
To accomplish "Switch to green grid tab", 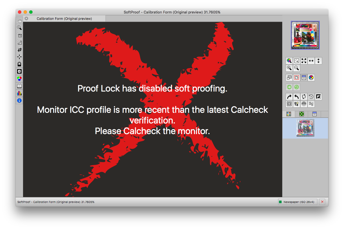I will [x=302, y=114].
